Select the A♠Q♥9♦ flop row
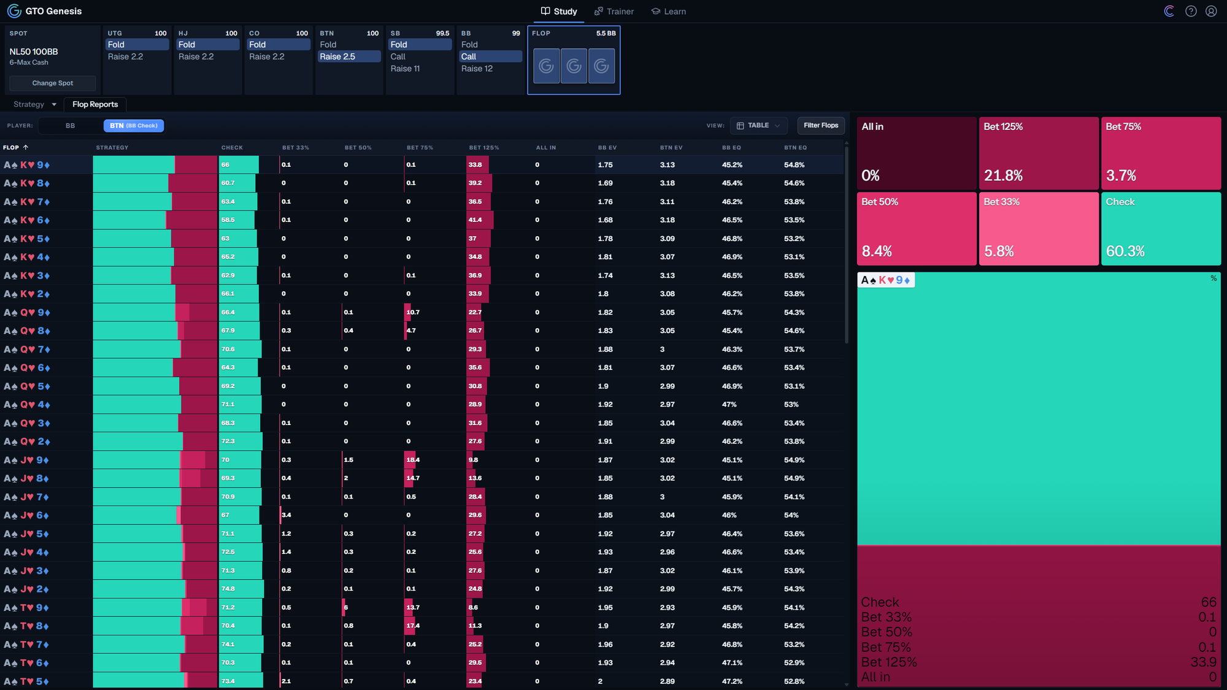The image size is (1227, 690). pyautogui.click(x=422, y=312)
